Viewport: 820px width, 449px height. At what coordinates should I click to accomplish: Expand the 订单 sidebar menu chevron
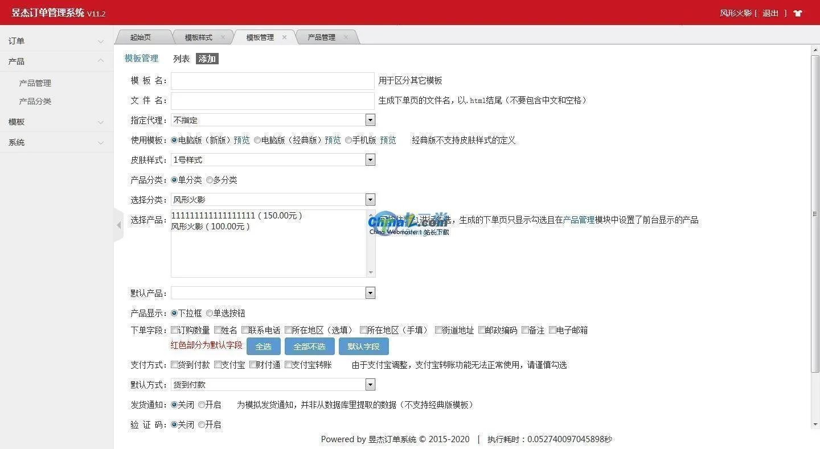click(x=101, y=42)
